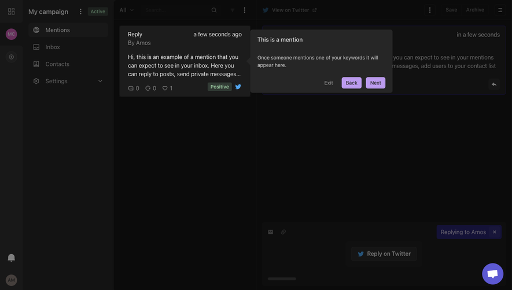Expand the Settings chevron
The height and width of the screenshot is (290, 512).
(x=100, y=81)
